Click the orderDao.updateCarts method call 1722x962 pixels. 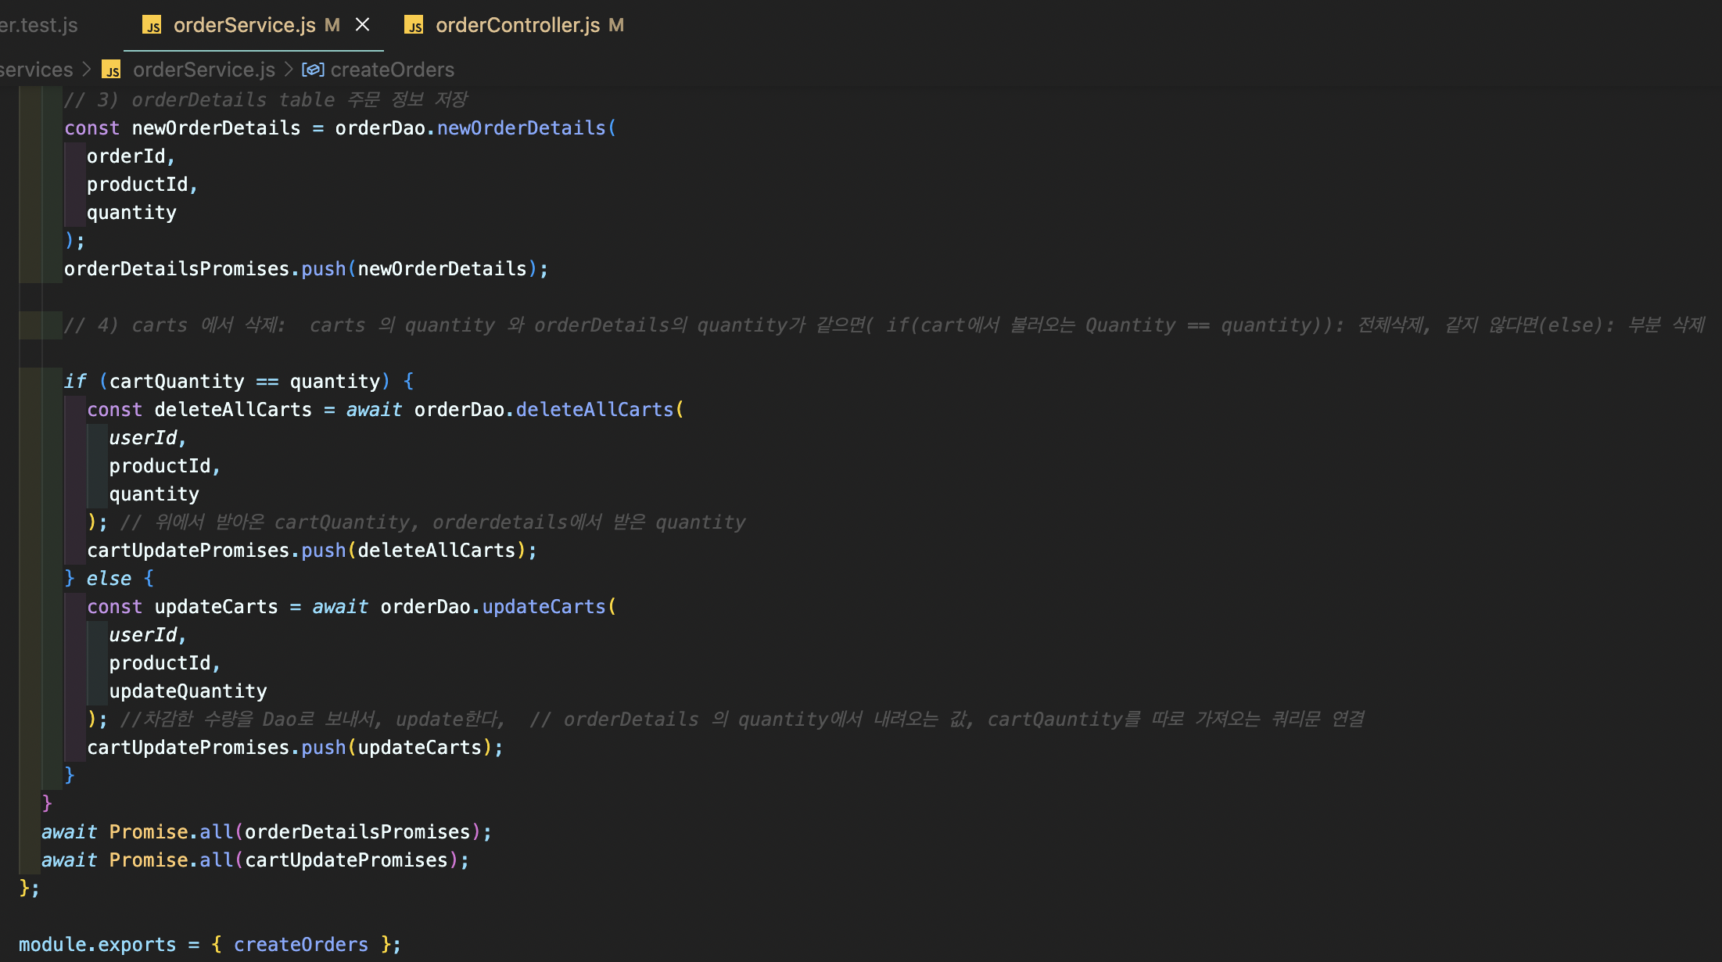tap(544, 606)
